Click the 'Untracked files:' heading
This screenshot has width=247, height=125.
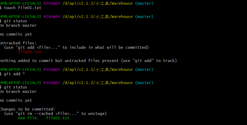pos(18,43)
